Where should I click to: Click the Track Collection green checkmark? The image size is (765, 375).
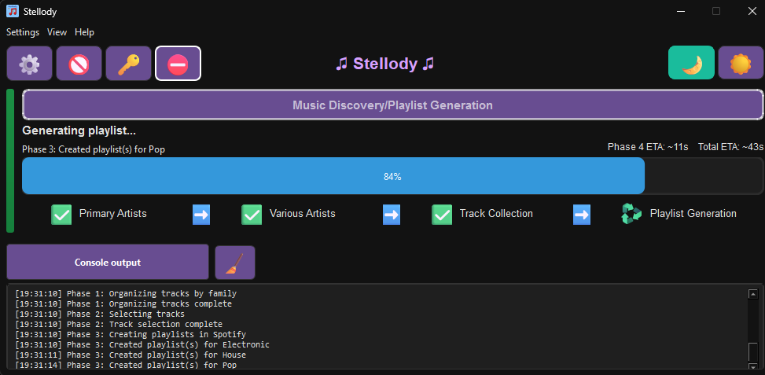[442, 214]
